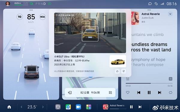Screen dimensions: 180x112
Task: Tap the thumbs down feedback icon
Action: (x=124, y=71)
